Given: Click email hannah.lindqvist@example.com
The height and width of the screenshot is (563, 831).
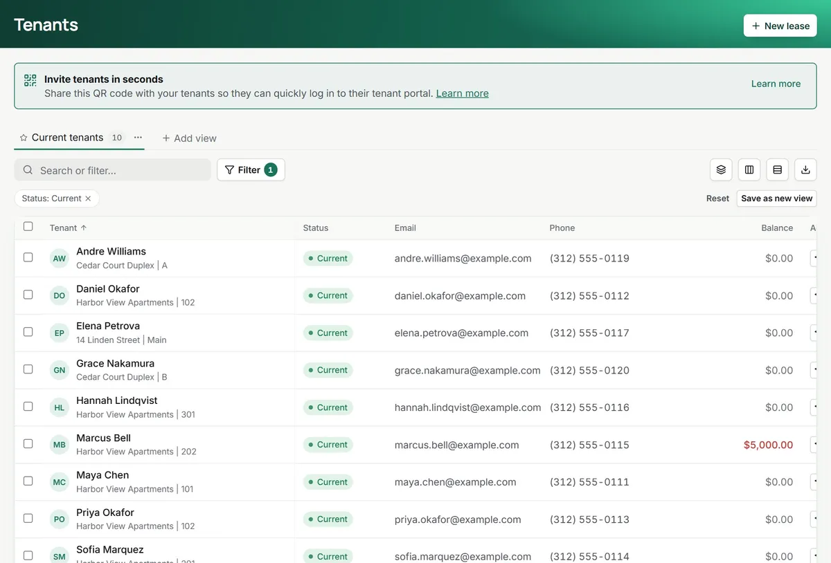Looking at the screenshot, I should tap(468, 408).
